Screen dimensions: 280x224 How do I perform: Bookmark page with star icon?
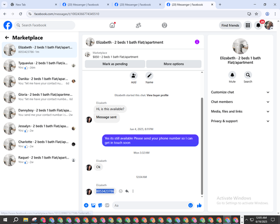coord(256,14)
